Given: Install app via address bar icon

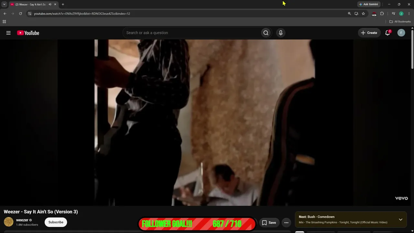Looking at the screenshot, I should [356, 14].
